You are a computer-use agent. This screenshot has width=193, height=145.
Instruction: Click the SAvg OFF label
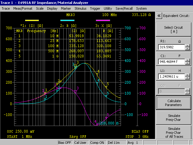pyautogui.click(x=78, y=137)
